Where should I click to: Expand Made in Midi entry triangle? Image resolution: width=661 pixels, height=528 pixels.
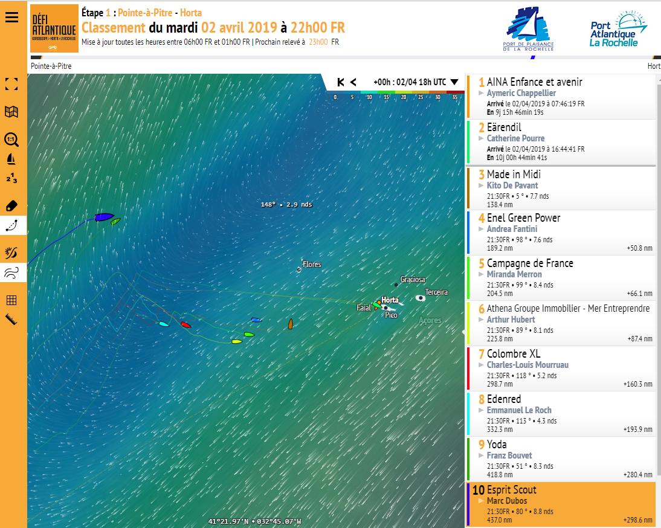pos(481,185)
